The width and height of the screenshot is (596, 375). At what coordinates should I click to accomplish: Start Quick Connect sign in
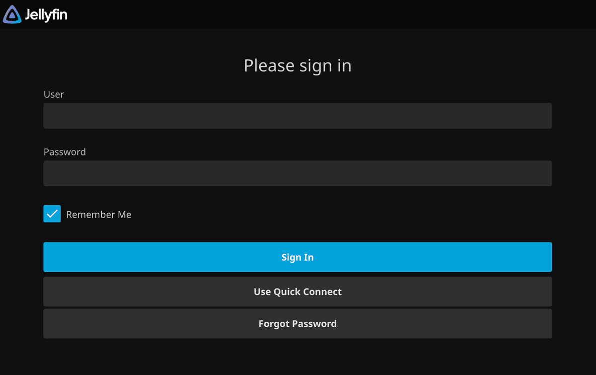[x=298, y=292]
